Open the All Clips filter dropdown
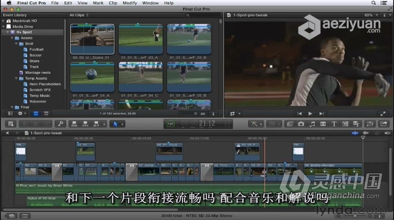The image size is (394, 220). [x=79, y=15]
